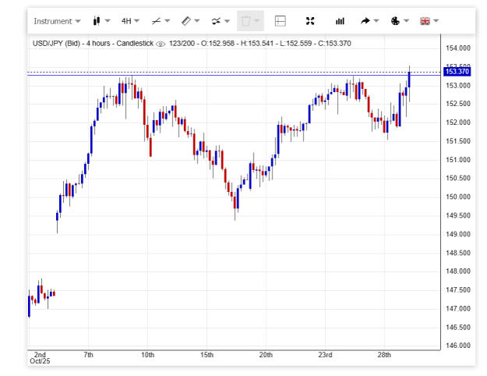
Task: Expand the arrow beside the flag icon
Action: [436, 21]
